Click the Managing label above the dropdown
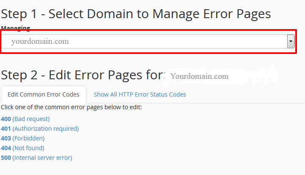The height and width of the screenshot is (175, 305). [16, 28]
